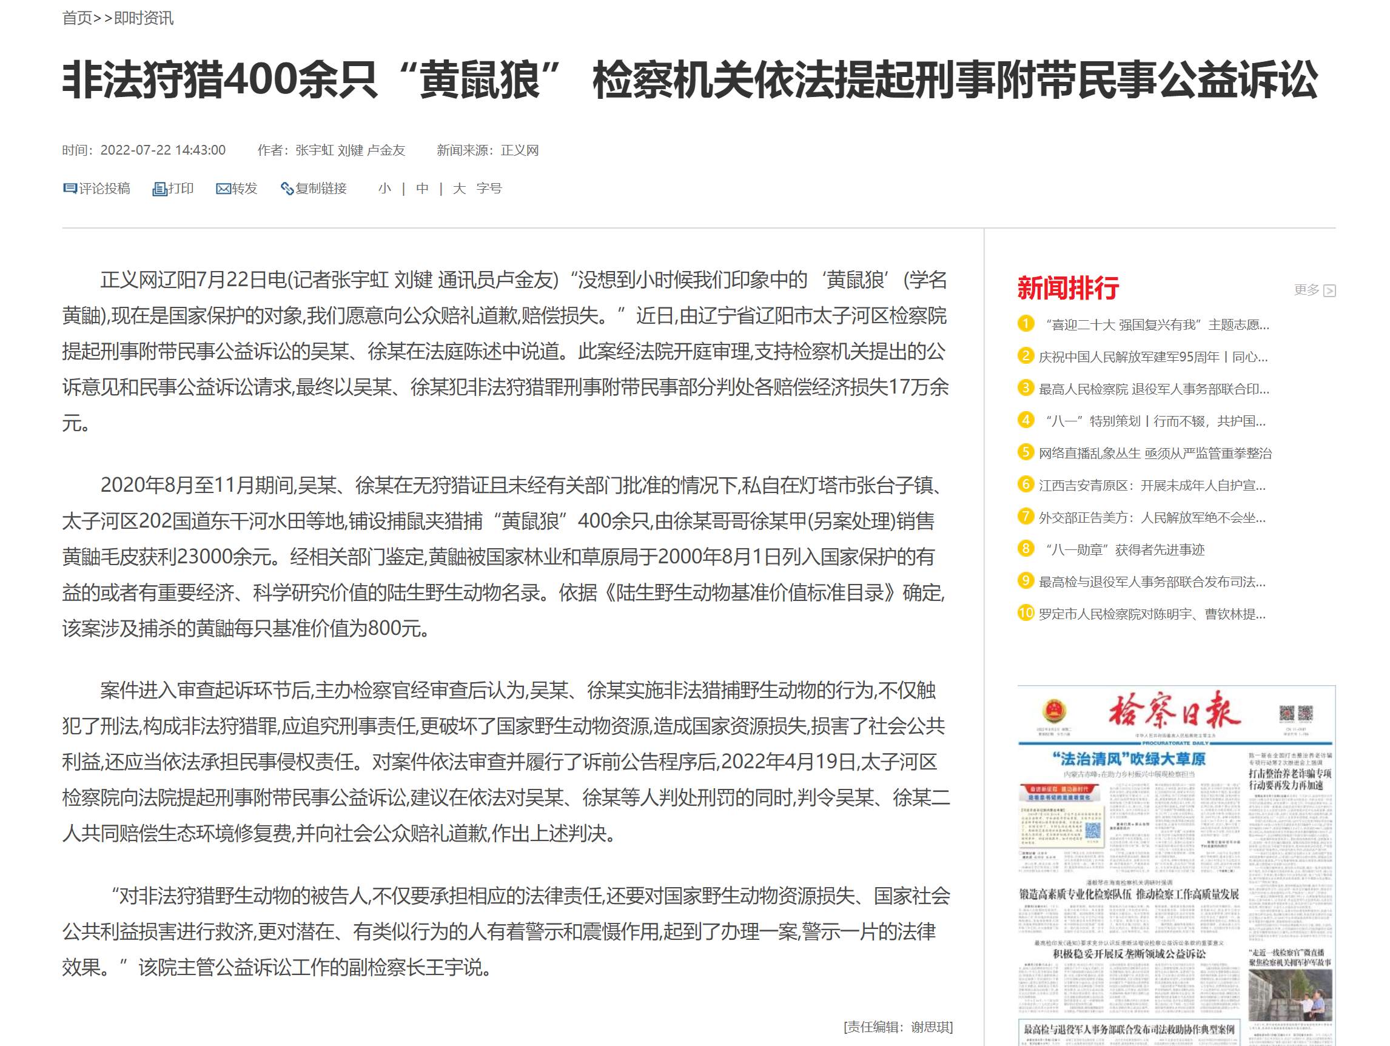Select the 打印 print link
The height and width of the screenshot is (1046, 1390).
(181, 189)
